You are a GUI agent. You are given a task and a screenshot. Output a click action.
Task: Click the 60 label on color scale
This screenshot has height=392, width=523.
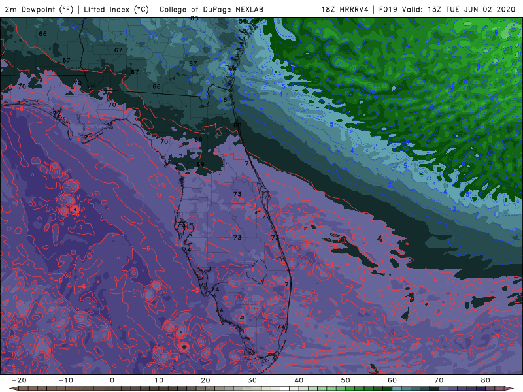tap(392, 380)
